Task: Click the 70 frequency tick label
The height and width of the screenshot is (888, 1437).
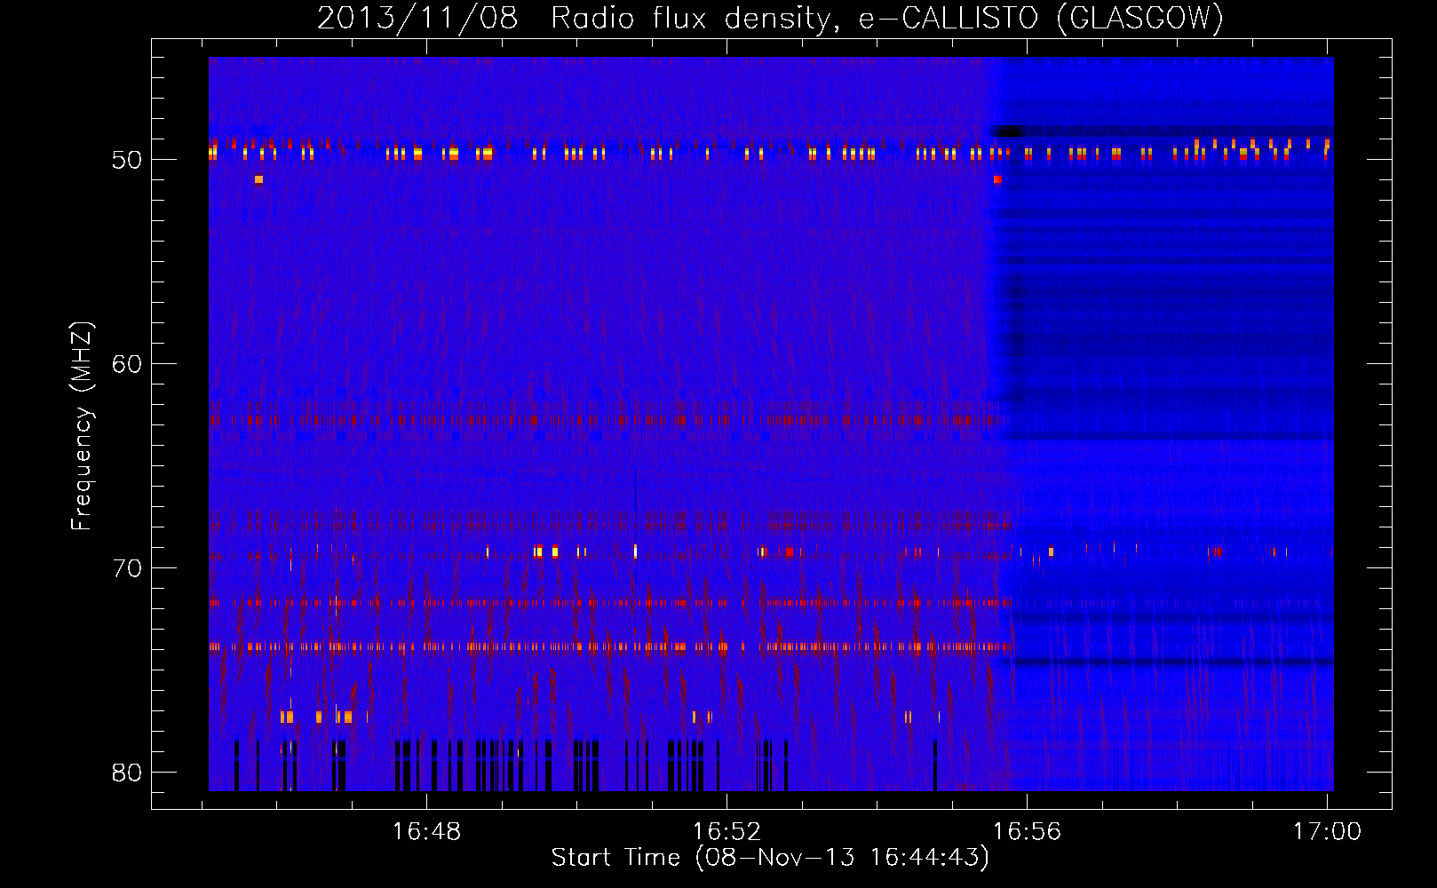Action: pyautogui.click(x=127, y=568)
